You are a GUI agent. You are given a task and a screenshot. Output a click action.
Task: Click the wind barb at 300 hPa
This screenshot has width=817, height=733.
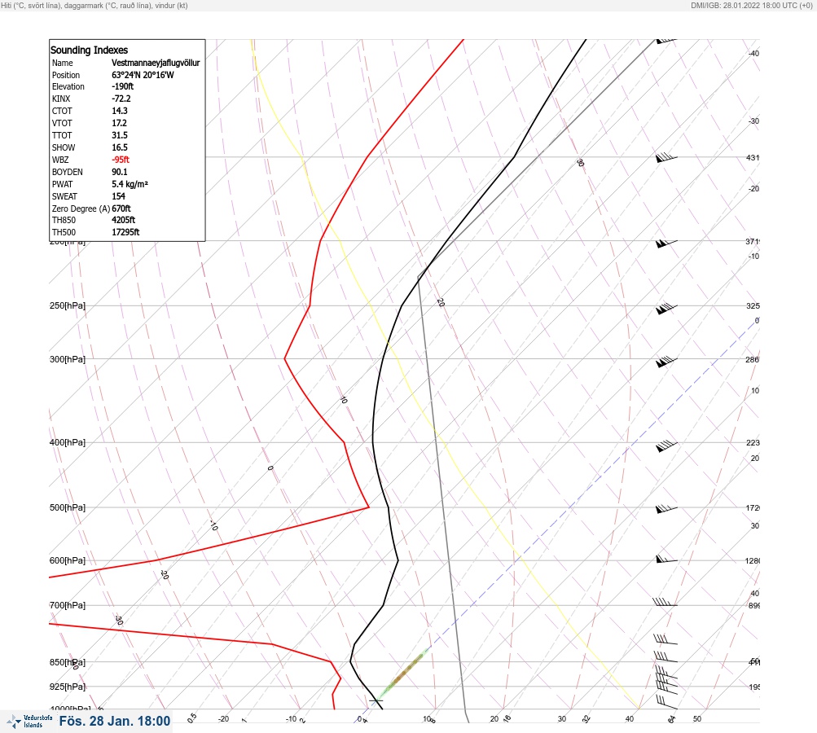666,362
